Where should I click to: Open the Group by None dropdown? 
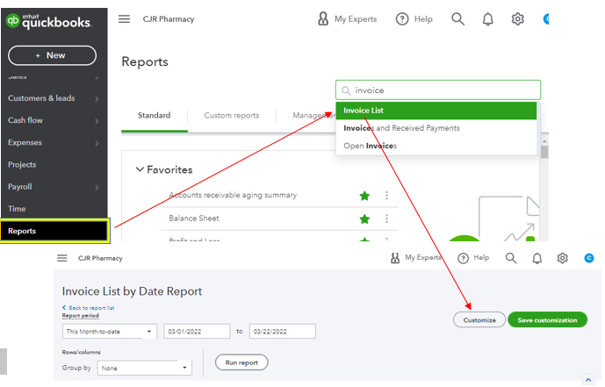pos(144,368)
